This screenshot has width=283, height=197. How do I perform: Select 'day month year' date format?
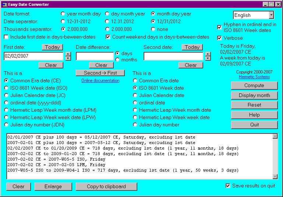tap(107, 14)
